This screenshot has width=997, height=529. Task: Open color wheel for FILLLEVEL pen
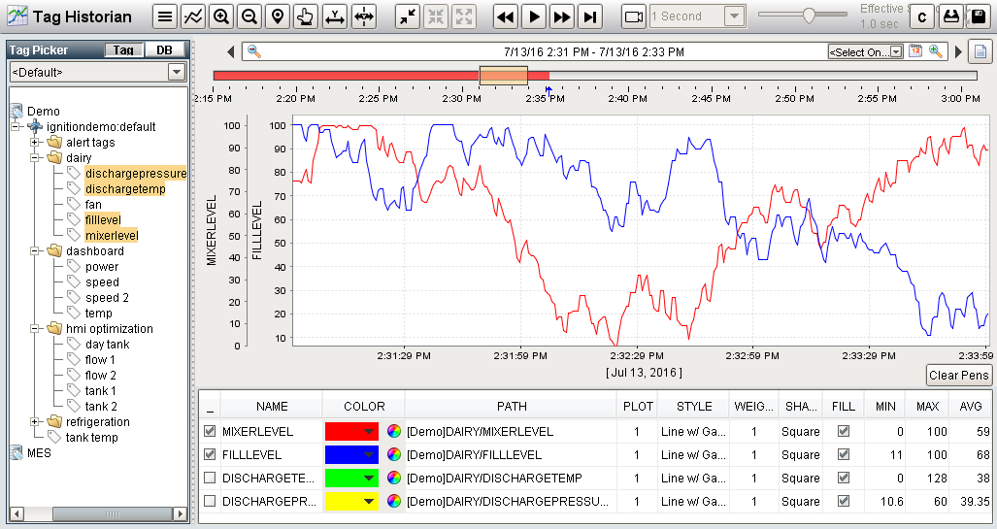click(393, 454)
